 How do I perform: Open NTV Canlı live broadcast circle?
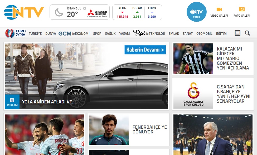pyautogui.click(x=197, y=12)
